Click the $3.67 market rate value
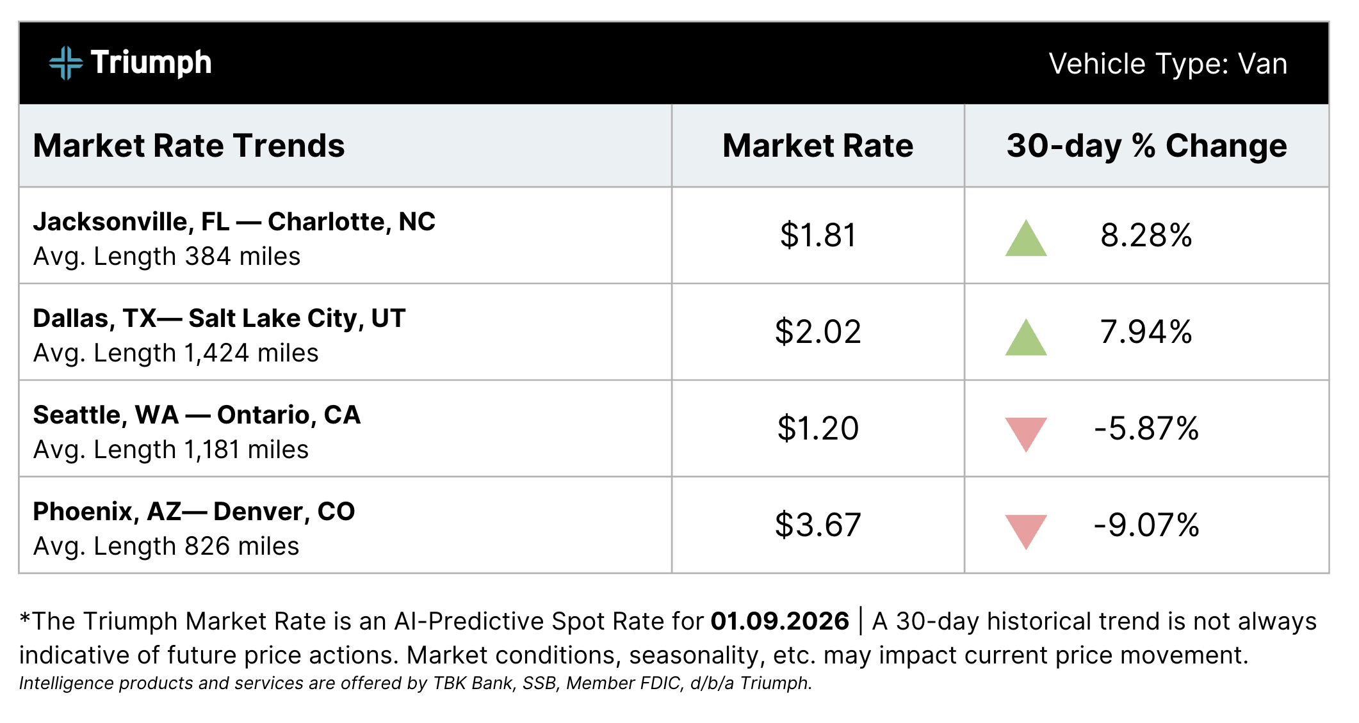 click(818, 525)
